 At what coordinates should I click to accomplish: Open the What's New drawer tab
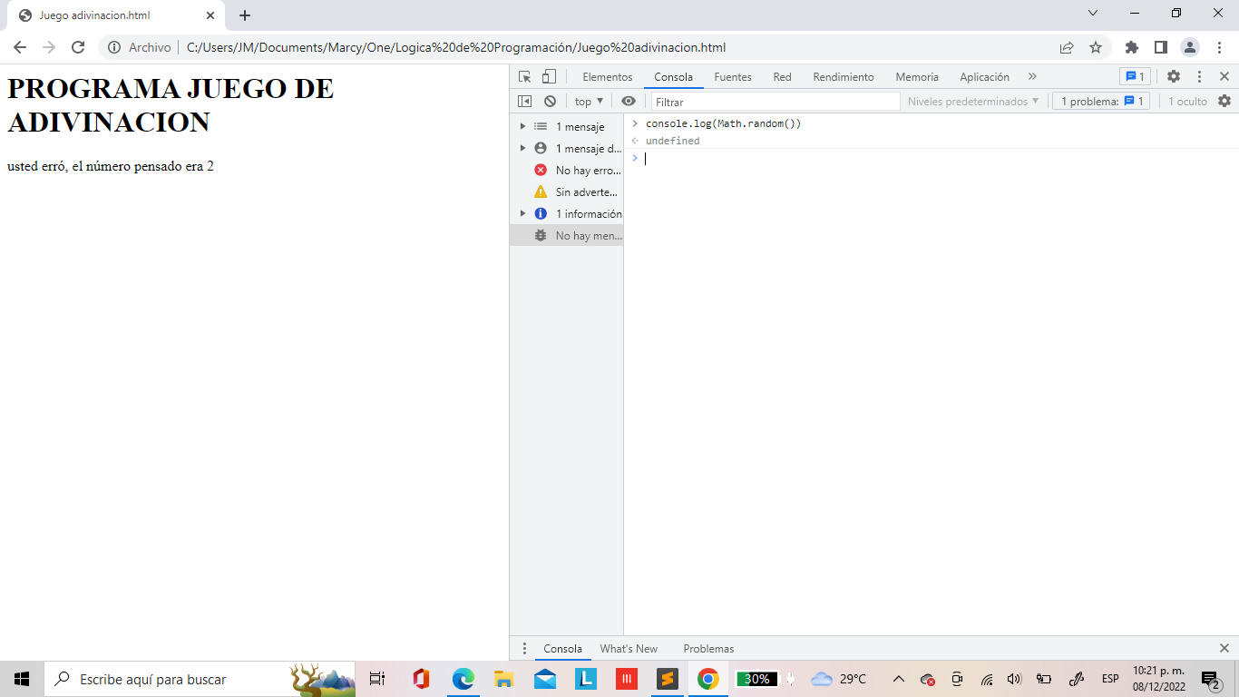click(629, 649)
